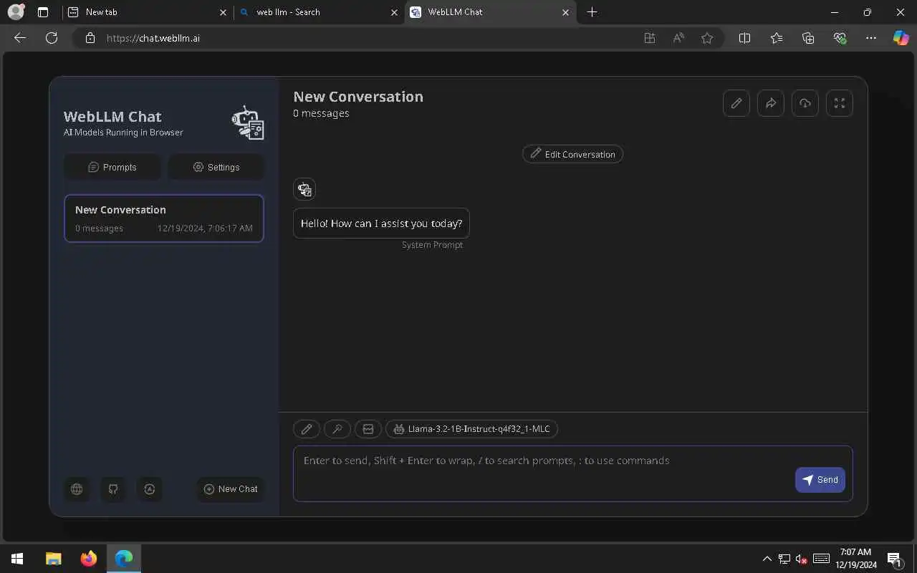Click the edit pencil icon in conversation header
917x573 pixels.
[736, 103]
